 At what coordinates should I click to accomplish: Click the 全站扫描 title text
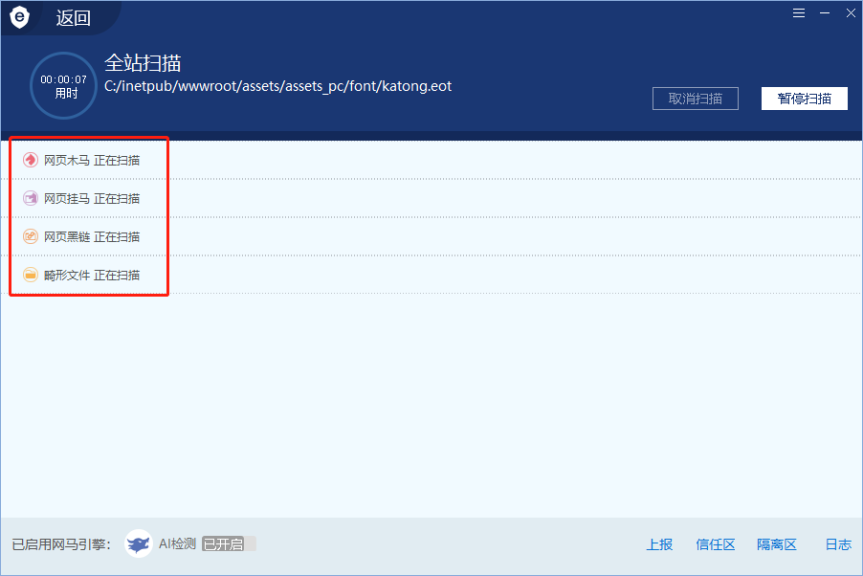[143, 63]
